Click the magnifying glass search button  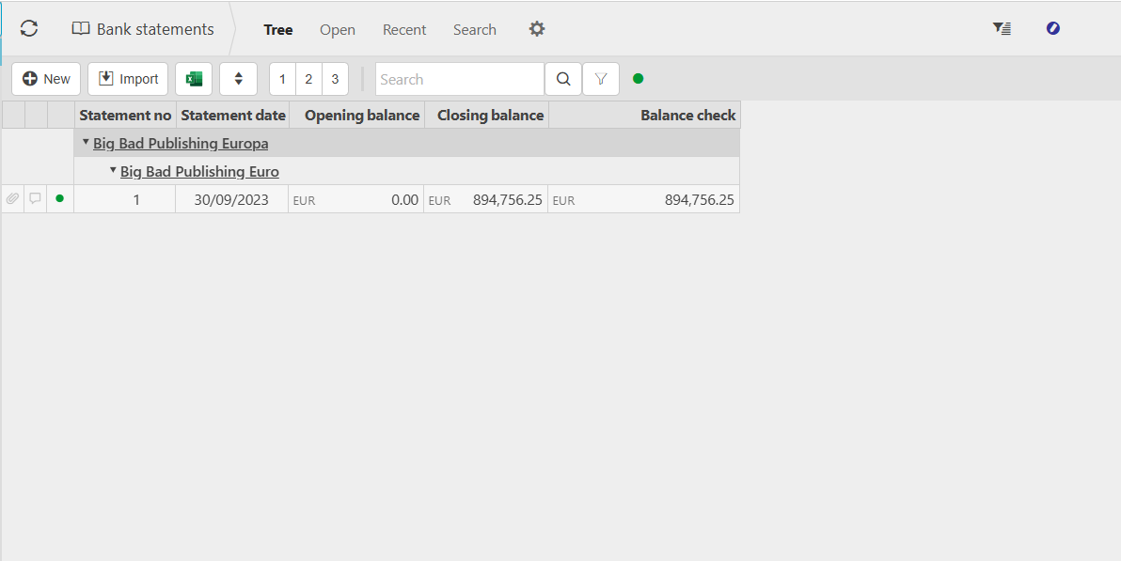(x=563, y=79)
